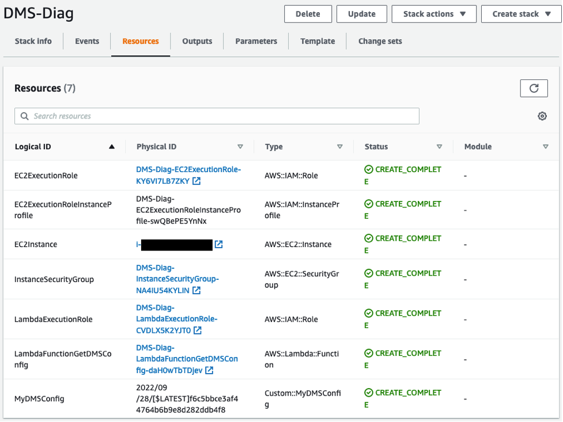Click the Update stack button
563x422 pixels.
pyautogui.click(x=361, y=14)
